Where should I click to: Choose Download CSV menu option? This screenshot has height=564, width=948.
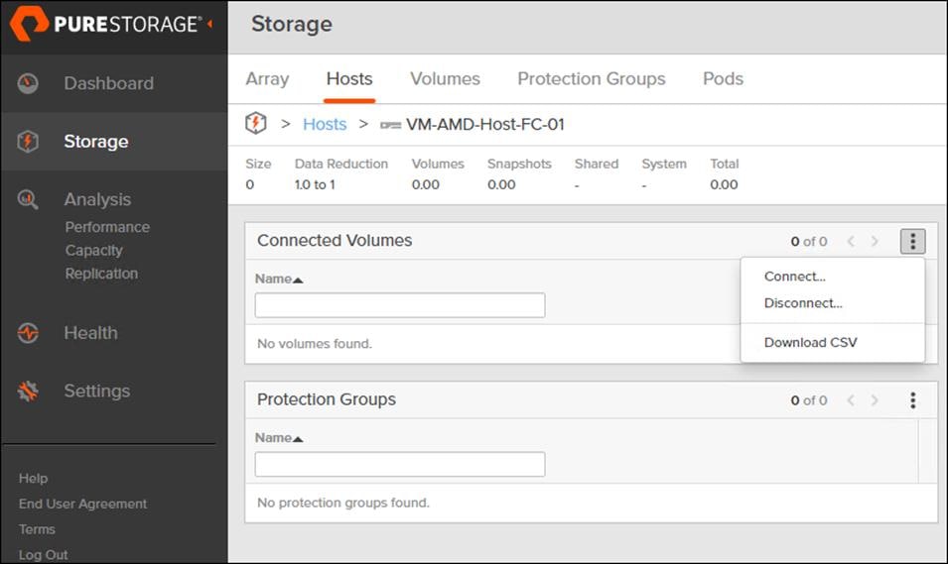[x=810, y=342]
